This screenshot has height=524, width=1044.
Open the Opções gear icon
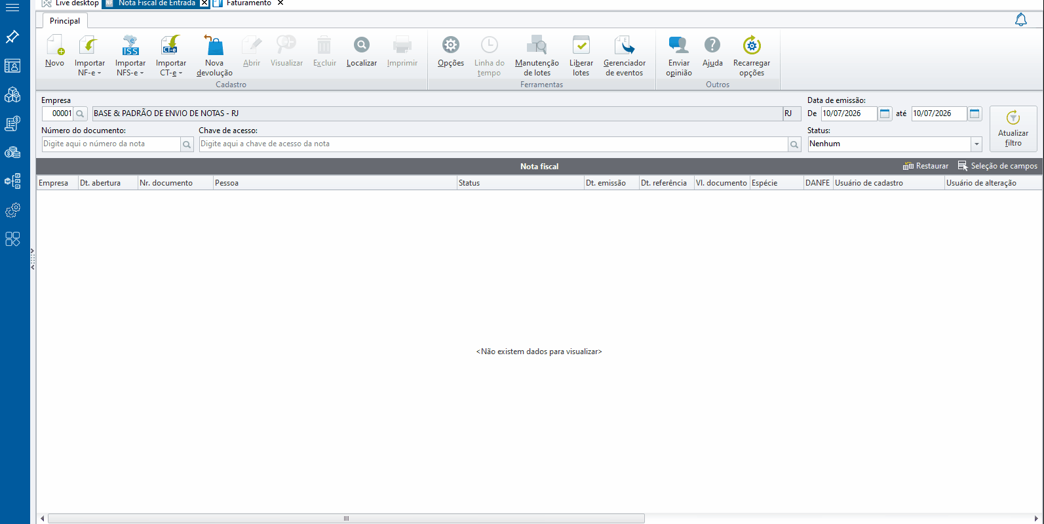pyautogui.click(x=450, y=45)
